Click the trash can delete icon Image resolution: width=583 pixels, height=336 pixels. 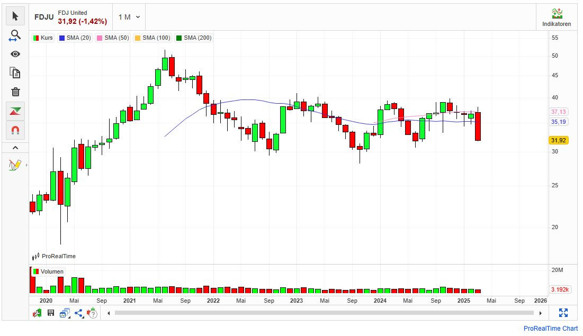pyautogui.click(x=15, y=92)
